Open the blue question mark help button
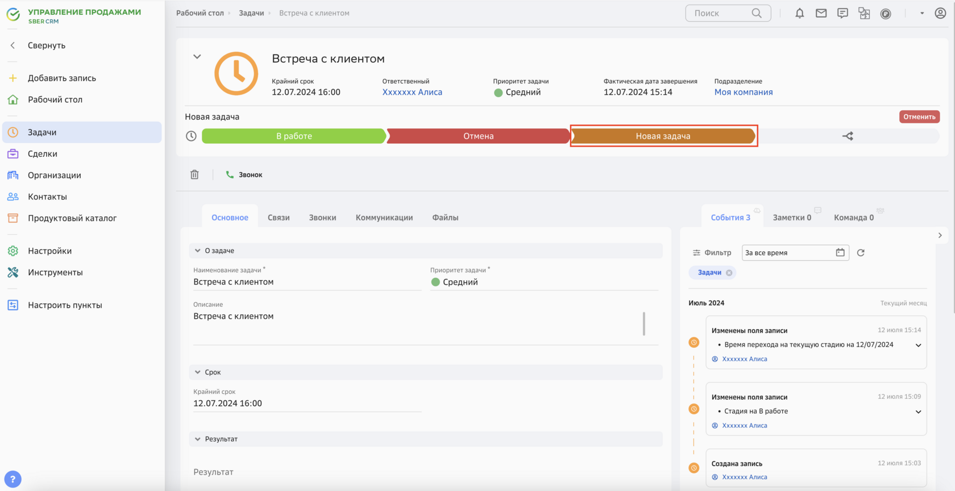Screen dimensions: 955x491 tap(13, 479)
